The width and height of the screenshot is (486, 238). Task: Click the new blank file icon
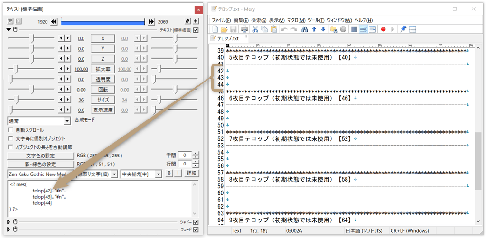pos(215,29)
